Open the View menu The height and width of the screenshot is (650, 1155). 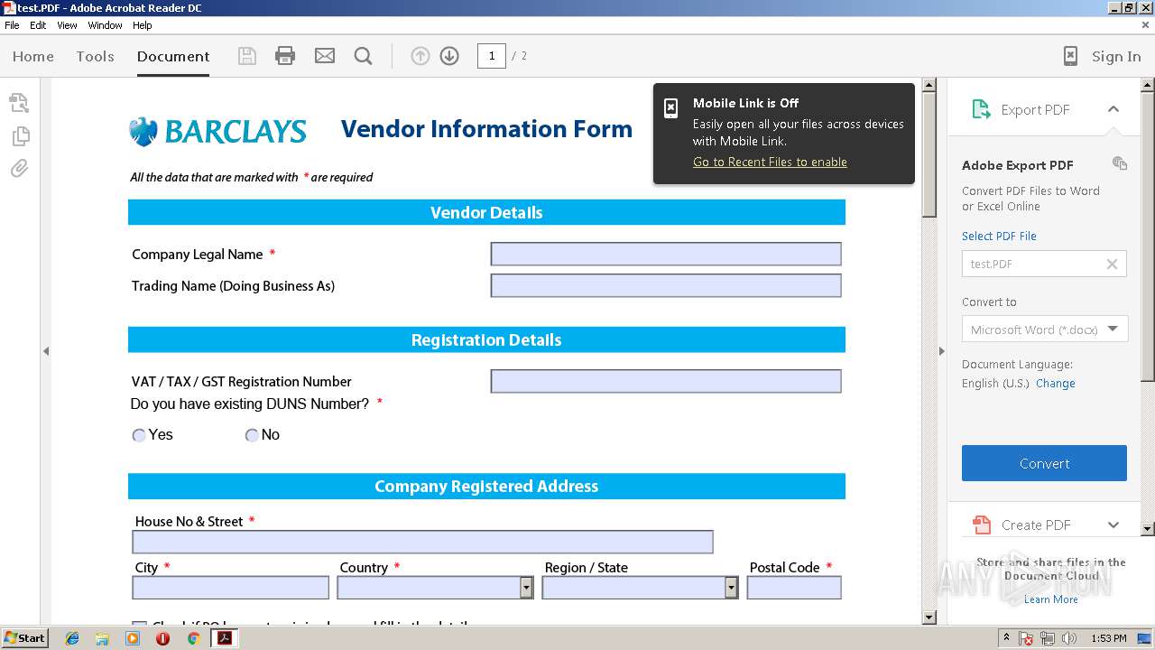[x=67, y=25]
